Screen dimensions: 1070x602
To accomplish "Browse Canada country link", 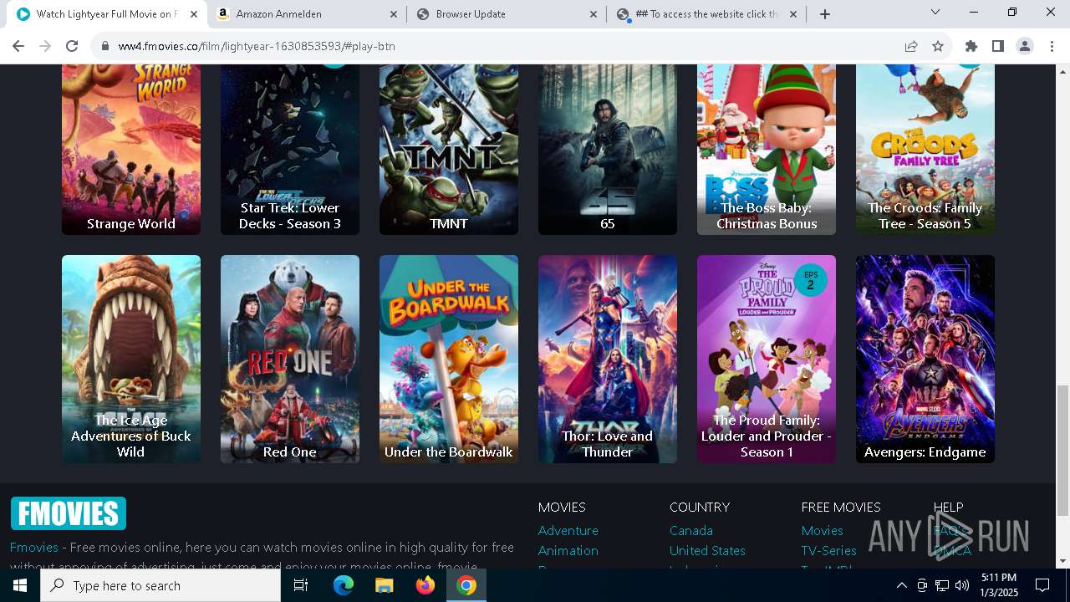I will tap(691, 531).
